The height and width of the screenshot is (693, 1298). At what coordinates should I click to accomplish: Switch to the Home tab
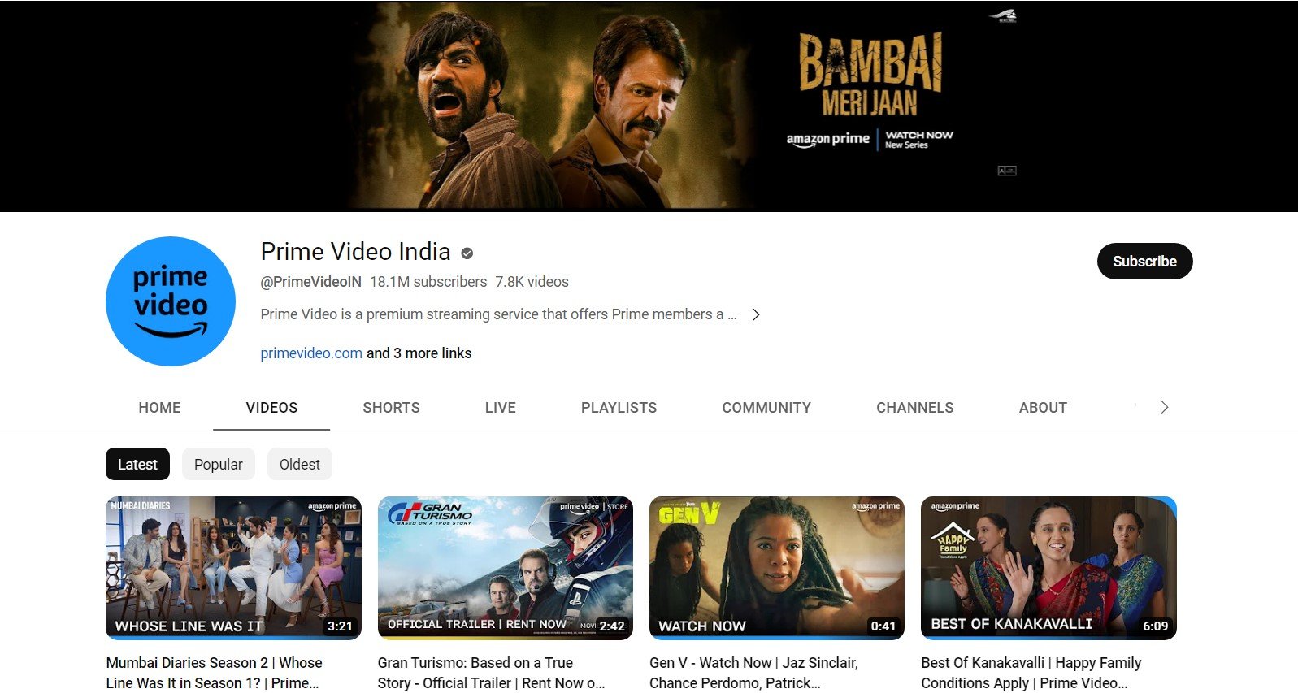[159, 408]
